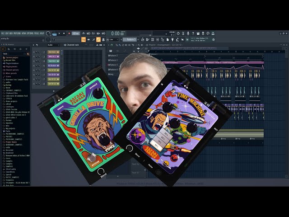Open the Pattern 5 selector dropdown
Viewport: 289px width, 217px height.
pyautogui.click(x=130, y=39)
